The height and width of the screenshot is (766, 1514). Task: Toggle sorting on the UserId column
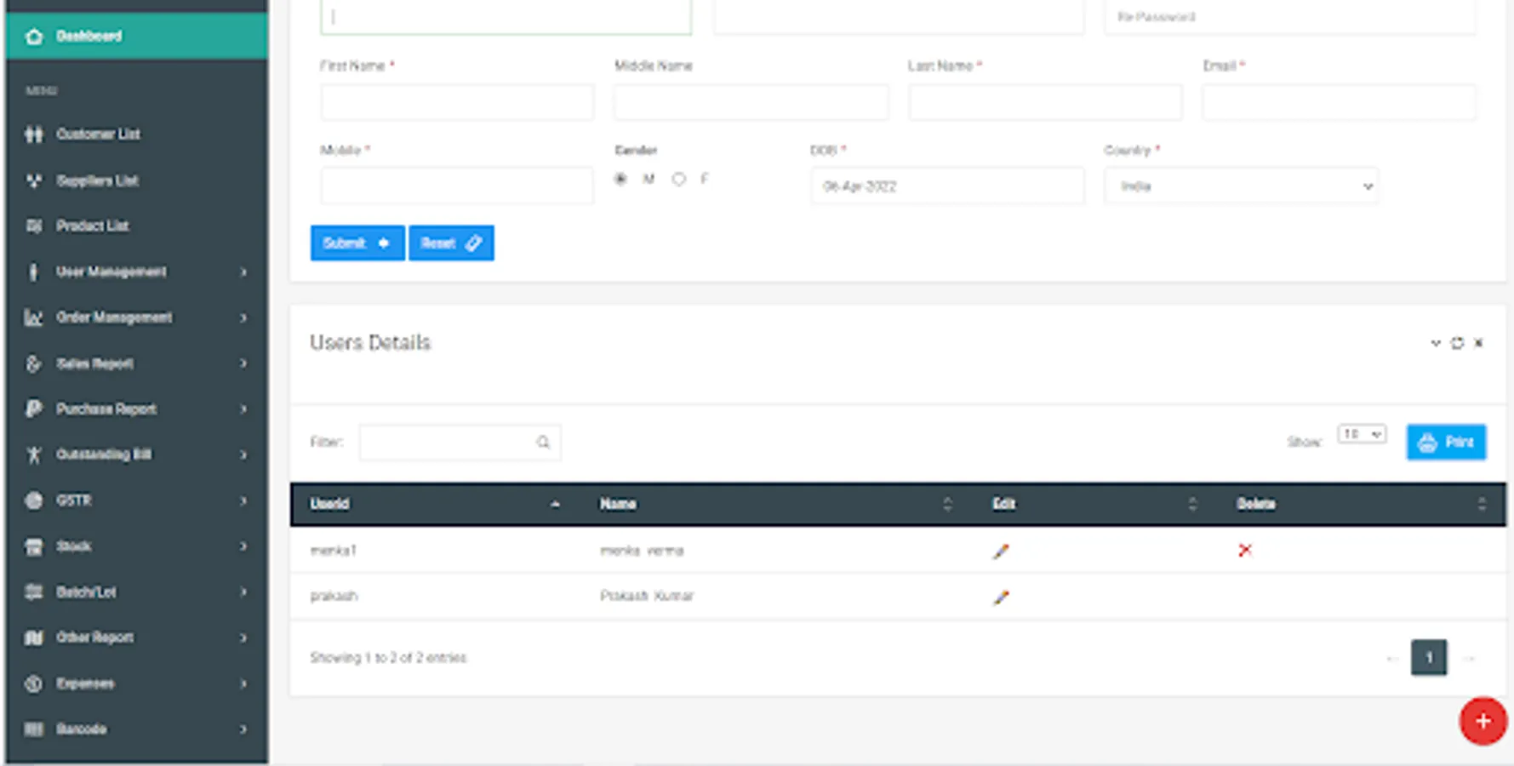[330, 504]
